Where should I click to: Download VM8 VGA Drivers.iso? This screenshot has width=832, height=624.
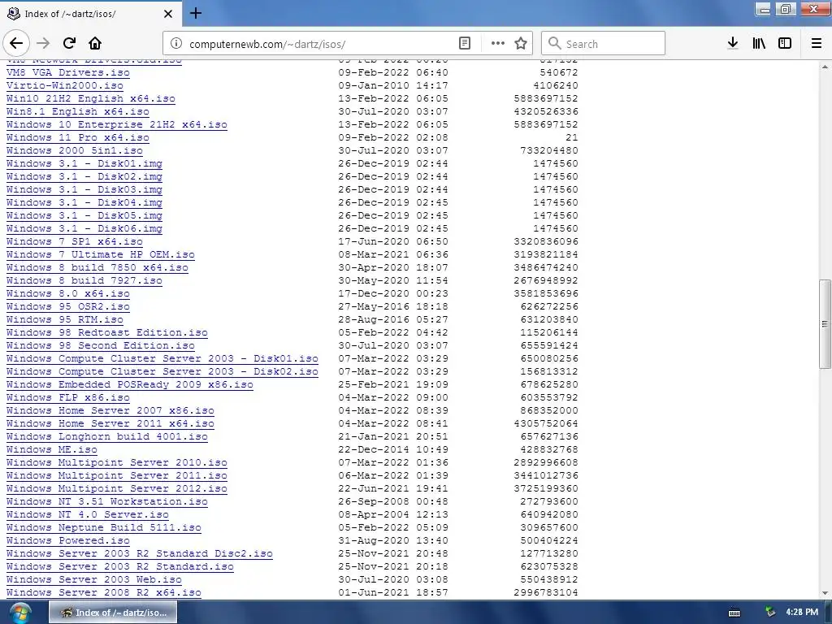click(x=68, y=72)
